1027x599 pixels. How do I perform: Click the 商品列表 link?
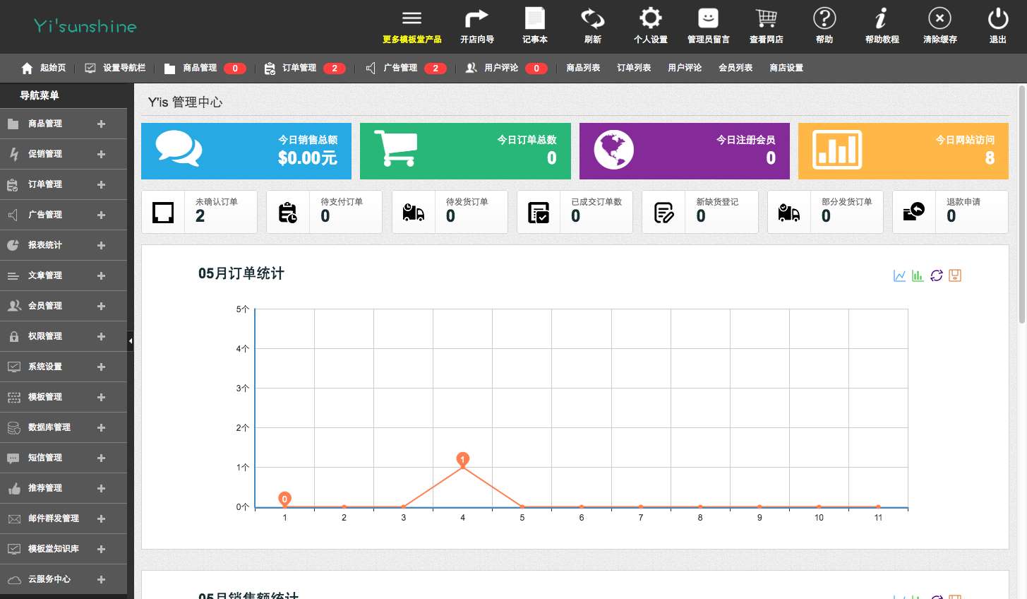pos(583,68)
